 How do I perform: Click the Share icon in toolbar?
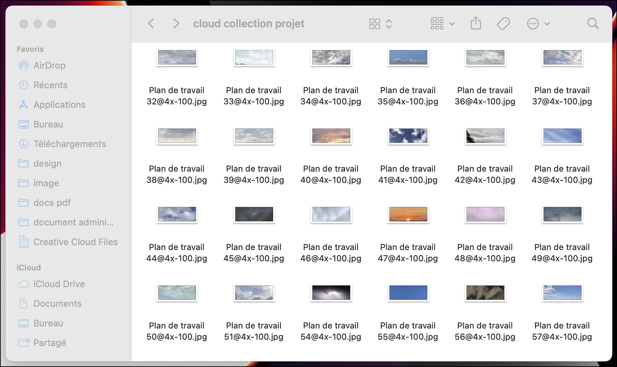pos(476,23)
